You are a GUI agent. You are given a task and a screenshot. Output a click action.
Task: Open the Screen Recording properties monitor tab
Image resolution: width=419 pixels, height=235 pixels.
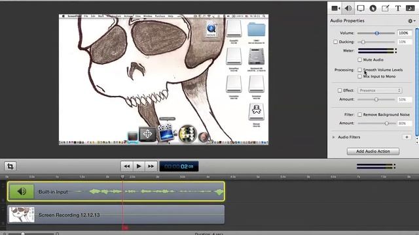[x=361, y=8]
